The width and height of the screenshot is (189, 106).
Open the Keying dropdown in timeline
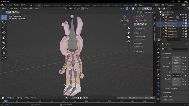coord(20,98)
